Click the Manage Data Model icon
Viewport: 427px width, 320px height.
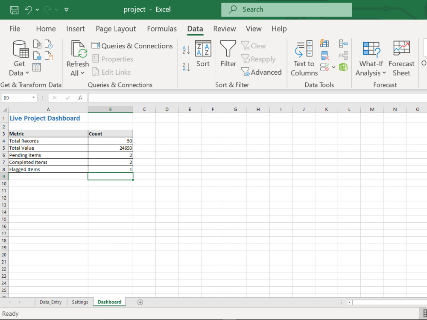coord(343,67)
